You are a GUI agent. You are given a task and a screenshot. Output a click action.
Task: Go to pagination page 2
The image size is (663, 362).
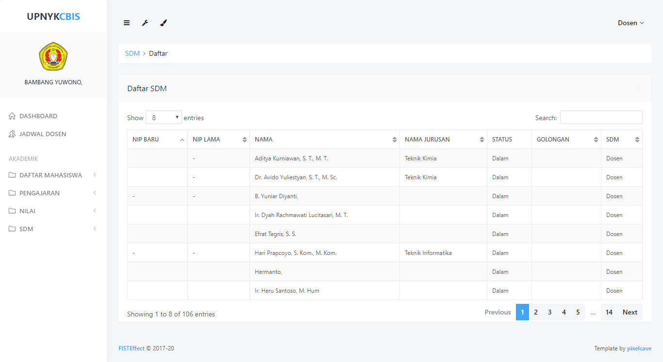(x=536, y=313)
